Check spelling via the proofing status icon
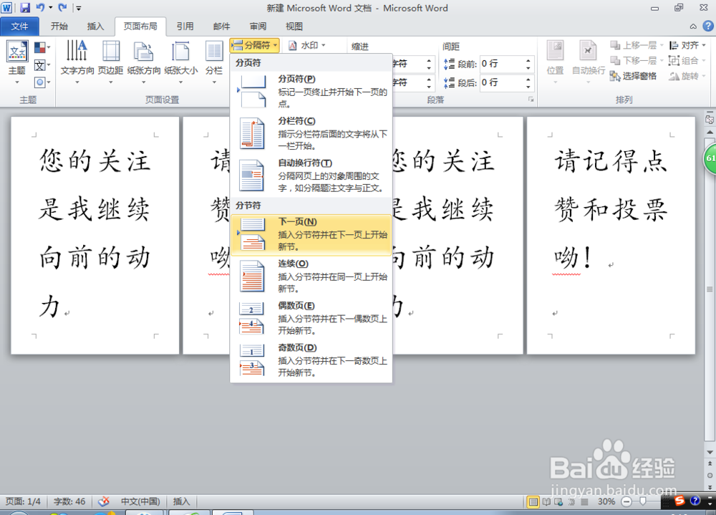This screenshot has width=716, height=515. [103, 501]
